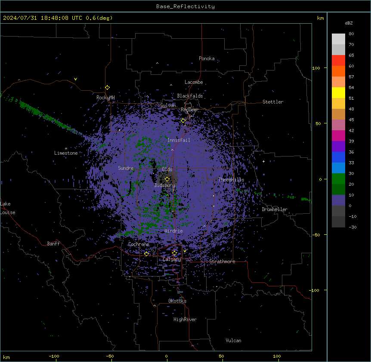This screenshot has width=371, height=362.
Task: Click the Sylvan label on the map
Action: [x=168, y=105]
